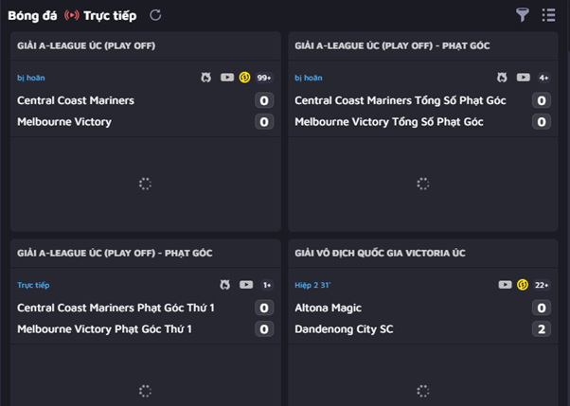Click yellow coin icon in first A-League card
570x406 pixels.
pos(244,78)
